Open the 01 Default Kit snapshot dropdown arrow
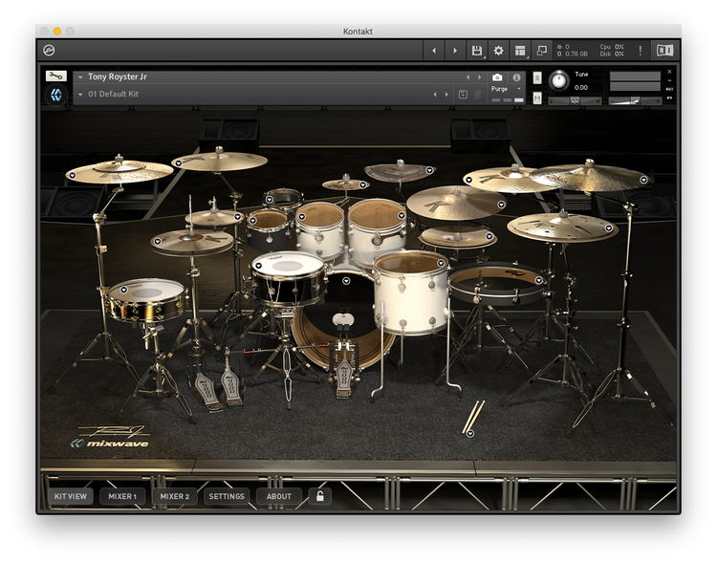 click(80, 95)
